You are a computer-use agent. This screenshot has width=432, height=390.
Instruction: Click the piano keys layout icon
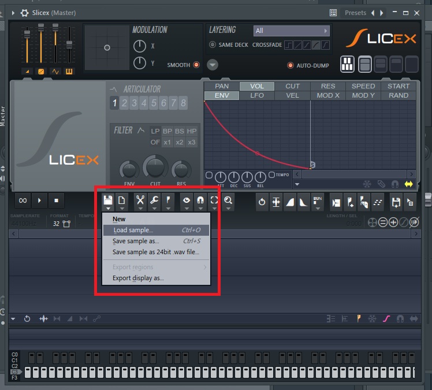347,64
